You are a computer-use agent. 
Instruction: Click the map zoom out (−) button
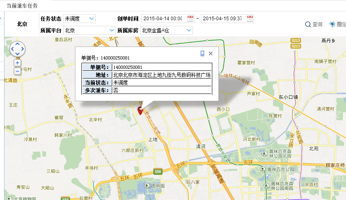click(x=17, y=71)
